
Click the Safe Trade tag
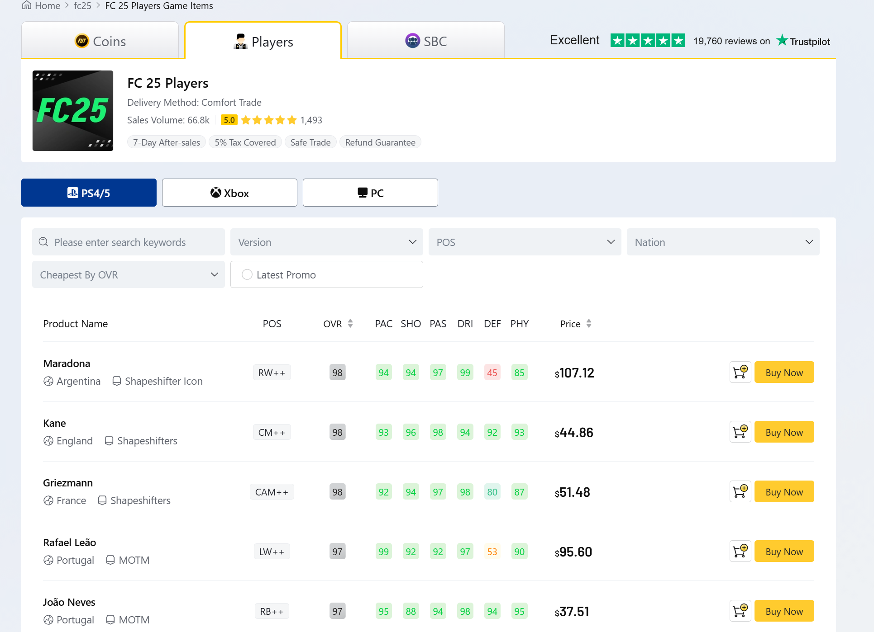(x=310, y=142)
